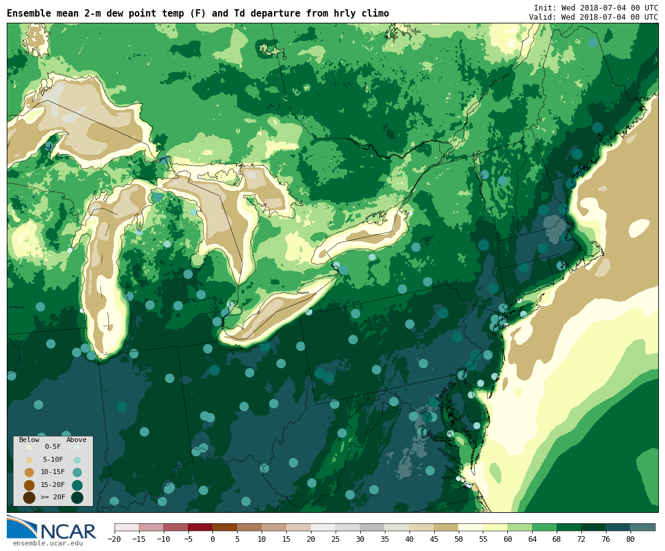Pick the 68 to 72 green colorbar swatch
Screen dimensions: 665x551
(569, 527)
